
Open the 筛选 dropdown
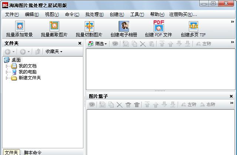tap(97, 44)
